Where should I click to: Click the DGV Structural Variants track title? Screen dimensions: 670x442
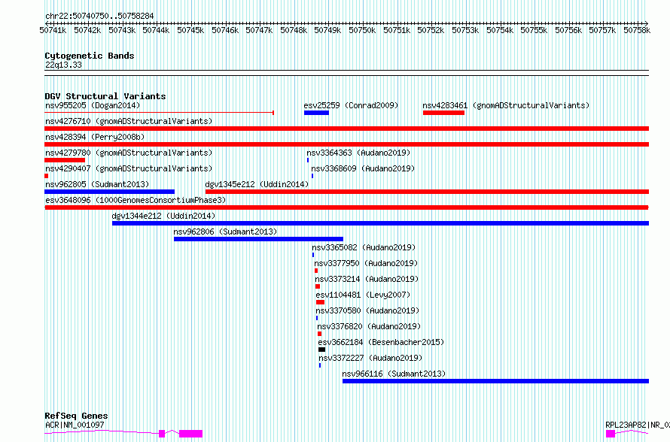point(105,96)
